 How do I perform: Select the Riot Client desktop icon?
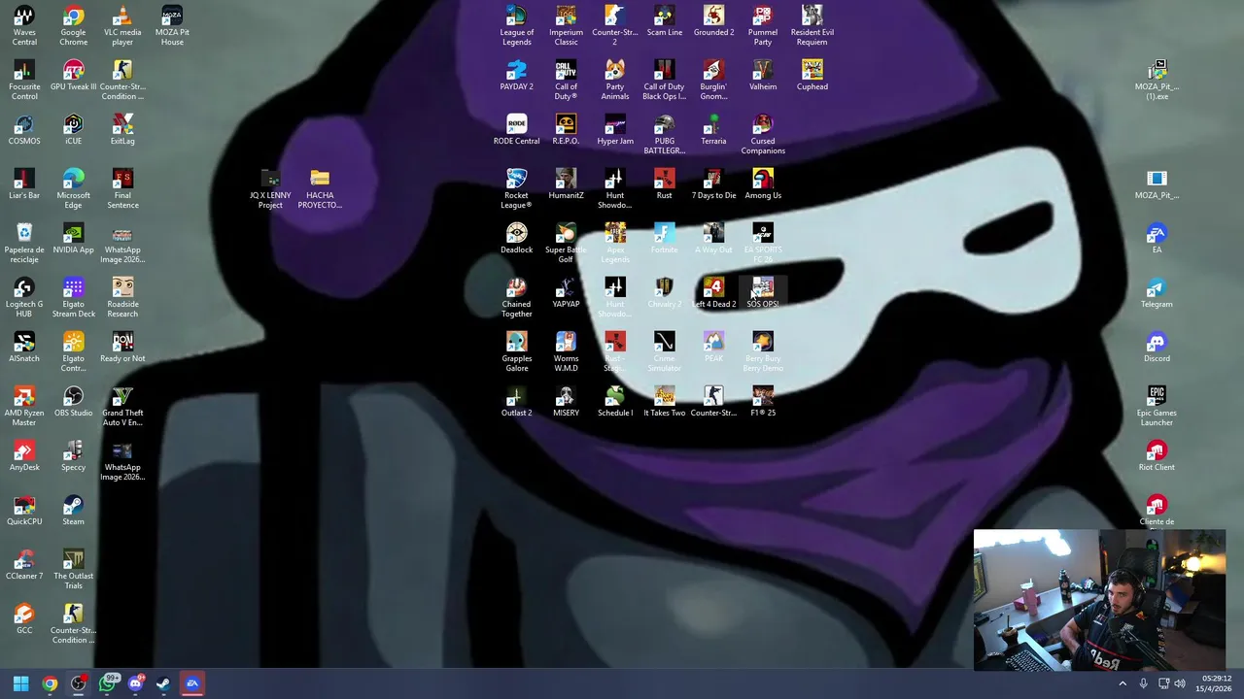click(x=1157, y=455)
